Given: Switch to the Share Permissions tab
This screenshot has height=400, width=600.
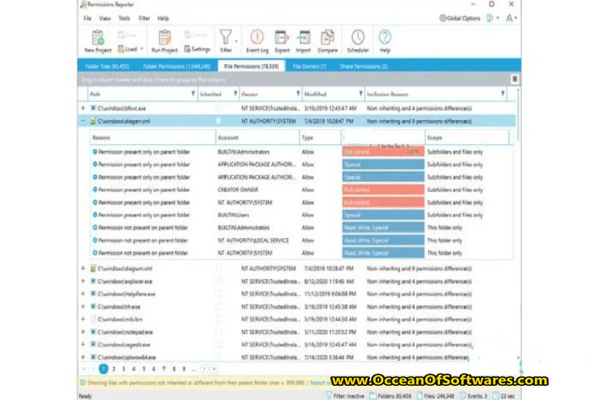Looking at the screenshot, I should [x=363, y=66].
